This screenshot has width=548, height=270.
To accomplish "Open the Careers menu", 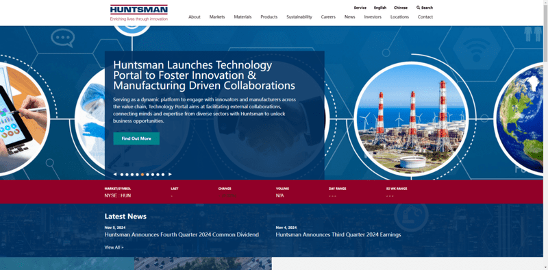I will 328,16.
